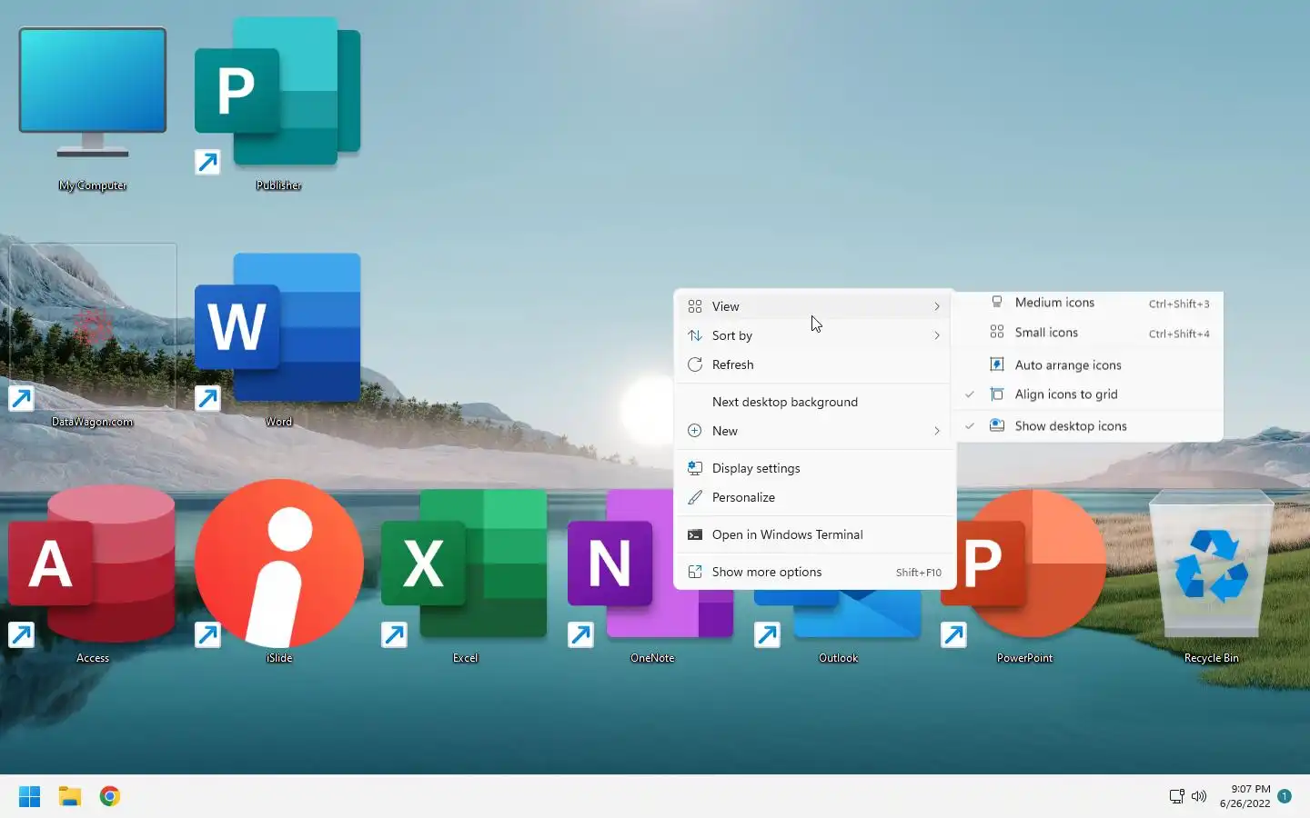Toggle Auto arrange icons option

(1087, 365)
